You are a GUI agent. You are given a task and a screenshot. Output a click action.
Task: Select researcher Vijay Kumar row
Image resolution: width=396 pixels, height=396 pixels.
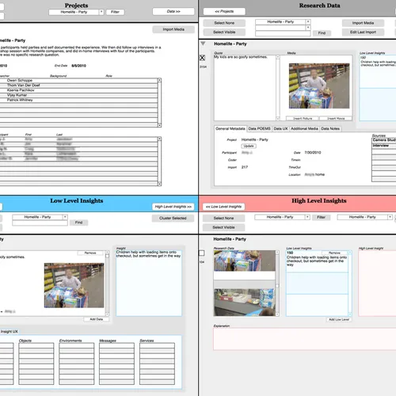(78, 95)
